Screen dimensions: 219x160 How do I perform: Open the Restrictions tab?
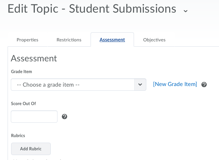[x=69, y=40]
